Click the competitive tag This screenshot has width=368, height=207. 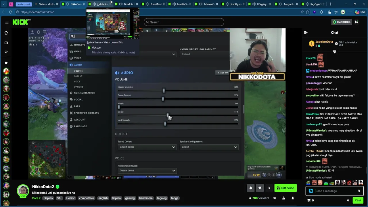point(87,198)
